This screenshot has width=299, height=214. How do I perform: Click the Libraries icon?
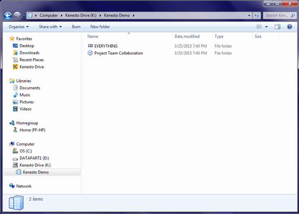12,81
